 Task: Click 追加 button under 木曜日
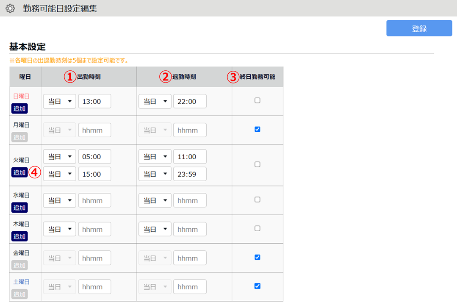coord(19,236)
